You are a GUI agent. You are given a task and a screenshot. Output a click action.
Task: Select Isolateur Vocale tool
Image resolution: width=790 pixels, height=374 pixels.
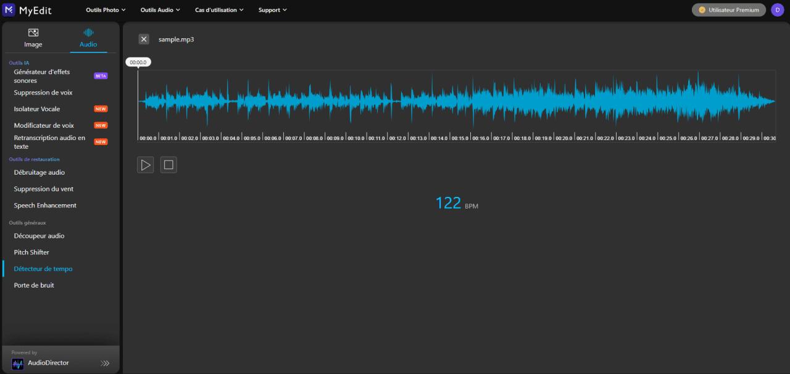coord(37,109)
